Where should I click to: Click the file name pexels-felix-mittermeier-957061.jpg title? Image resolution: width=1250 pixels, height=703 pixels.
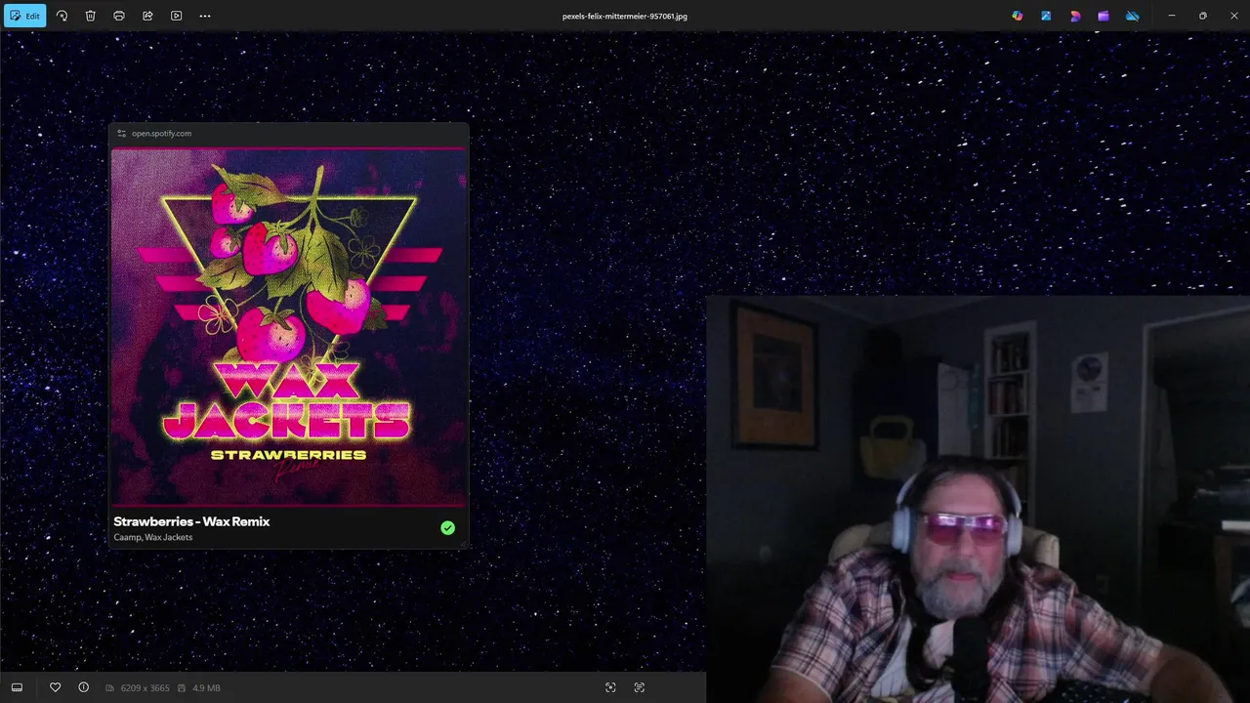(625, 17)
